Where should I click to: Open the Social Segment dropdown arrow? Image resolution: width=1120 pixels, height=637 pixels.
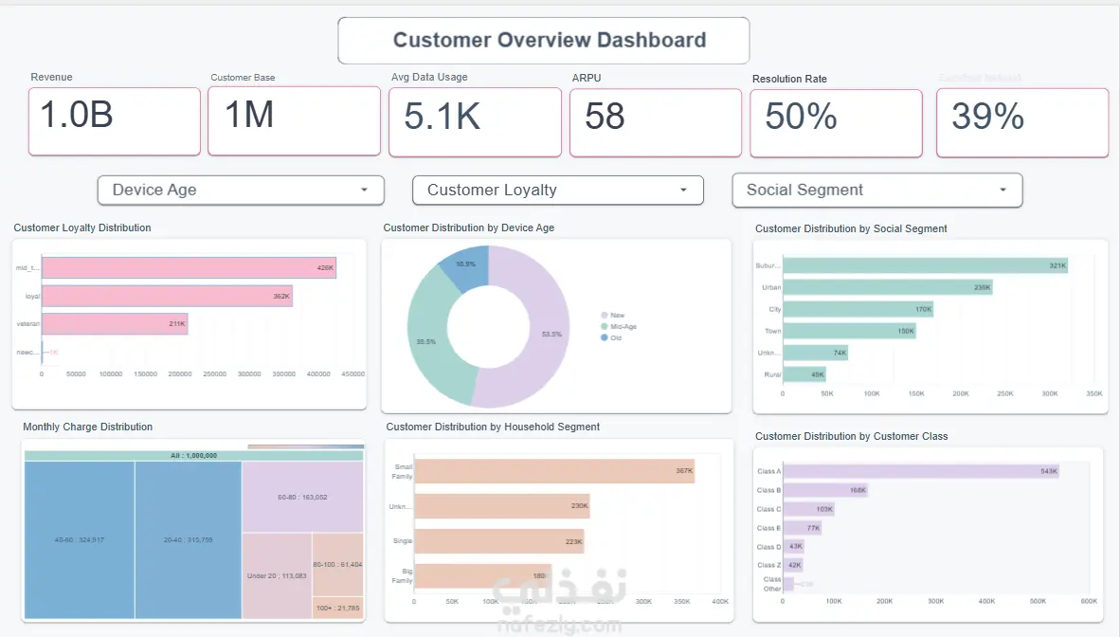1003,191
